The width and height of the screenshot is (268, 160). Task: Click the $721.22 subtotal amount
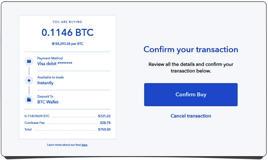pos(104,116)
